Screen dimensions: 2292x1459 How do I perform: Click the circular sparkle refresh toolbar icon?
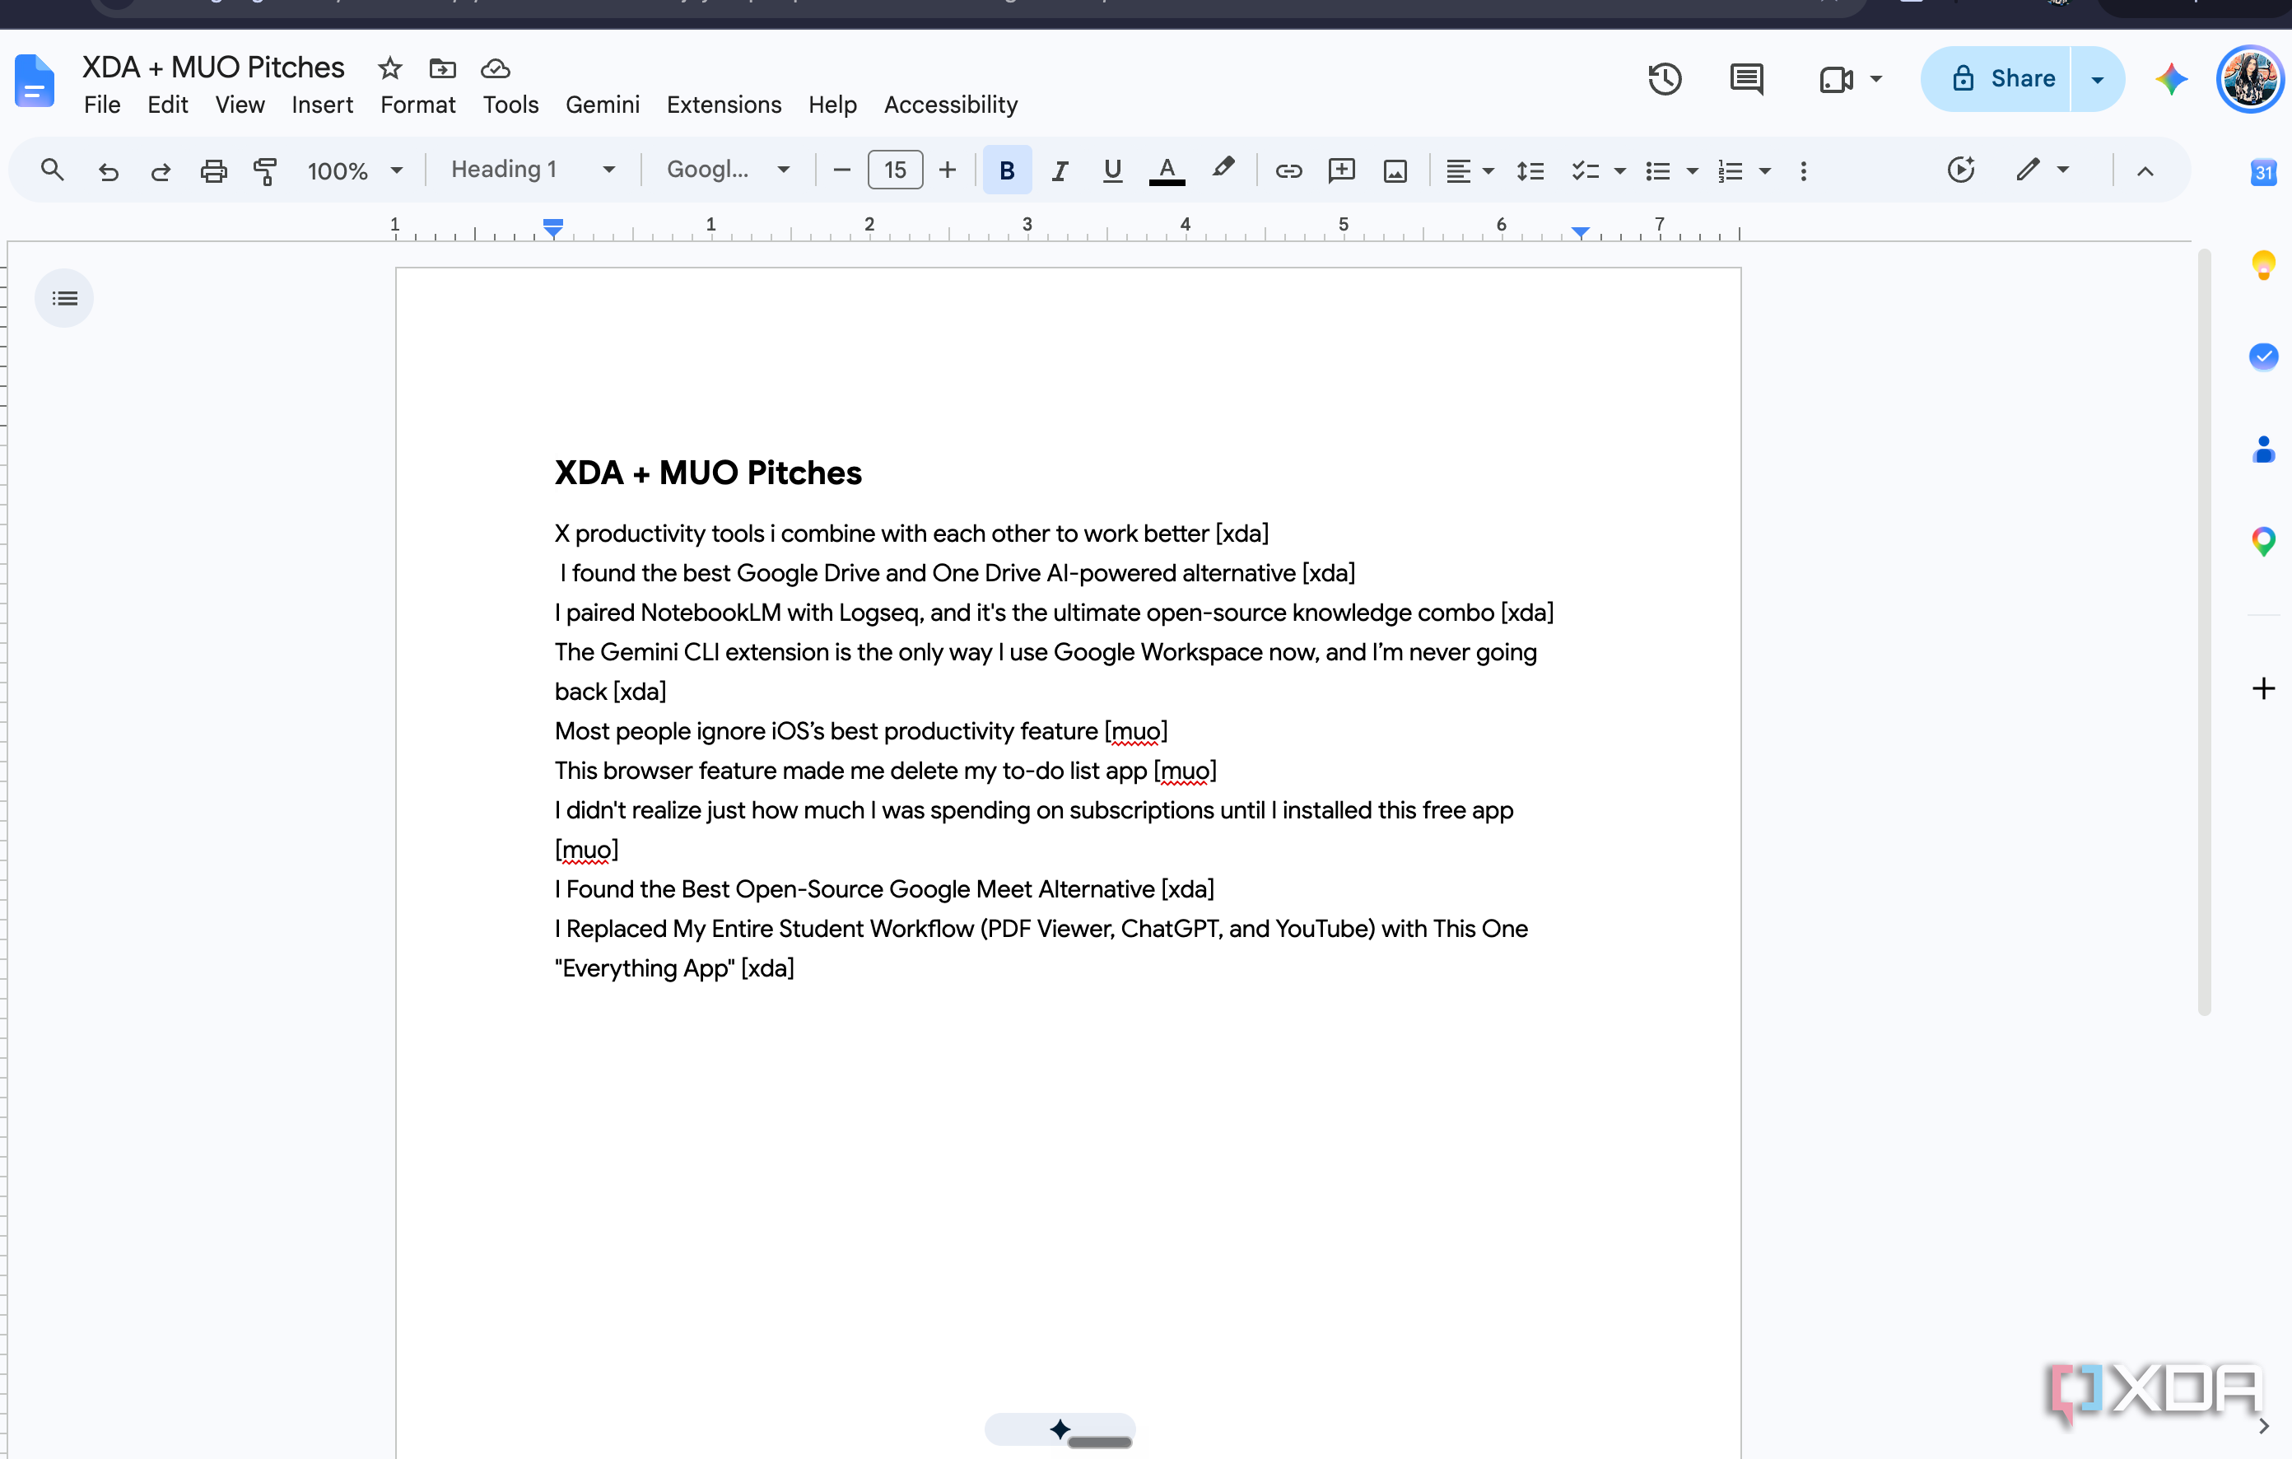coord(1961,170)
